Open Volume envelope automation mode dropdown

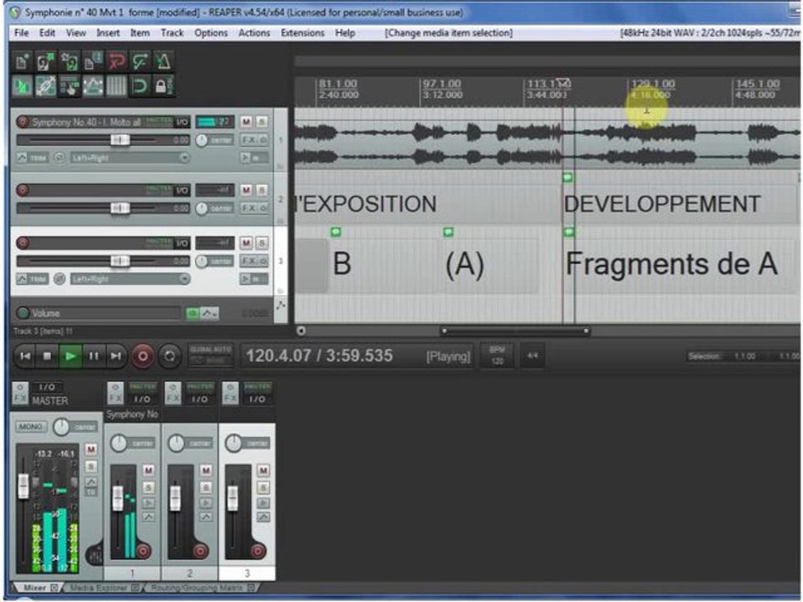tap(209, 313)
